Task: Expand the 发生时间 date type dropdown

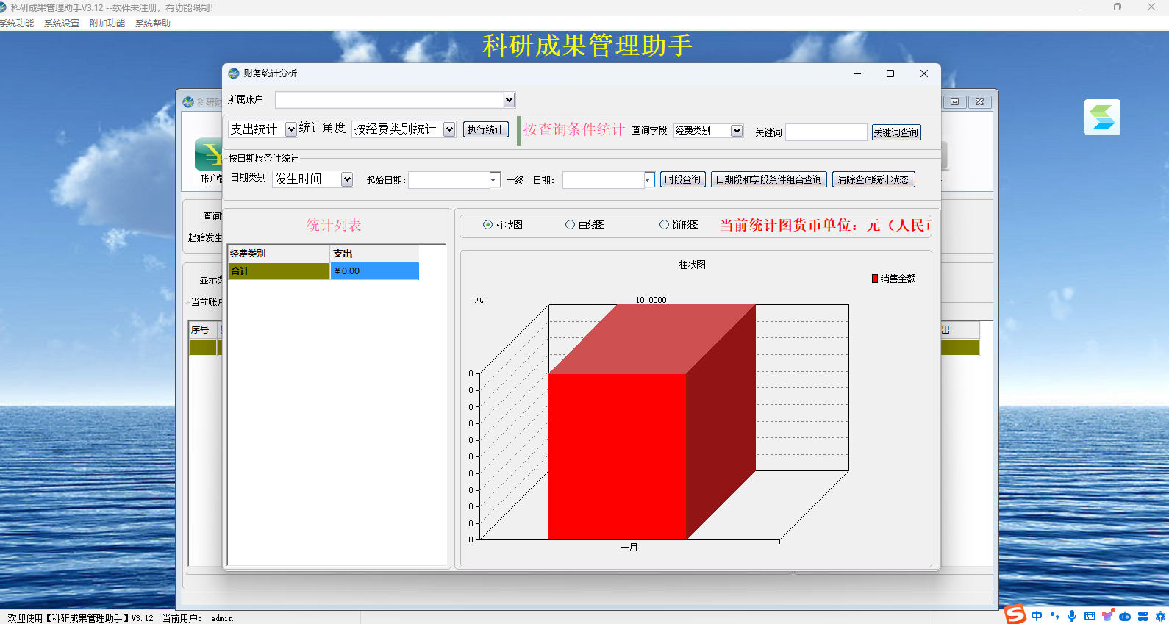Action: pyautogui.click(x=347, y=179)
